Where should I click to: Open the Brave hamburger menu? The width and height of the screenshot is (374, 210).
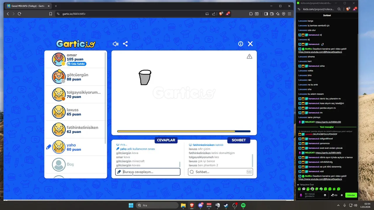coord(290,14)
